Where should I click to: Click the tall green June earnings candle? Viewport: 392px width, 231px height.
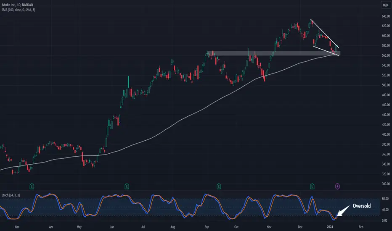129,82
